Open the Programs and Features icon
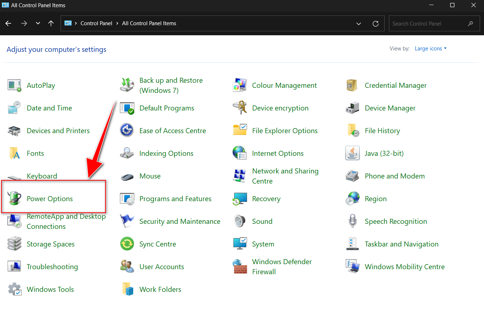 tap(127, 199)
